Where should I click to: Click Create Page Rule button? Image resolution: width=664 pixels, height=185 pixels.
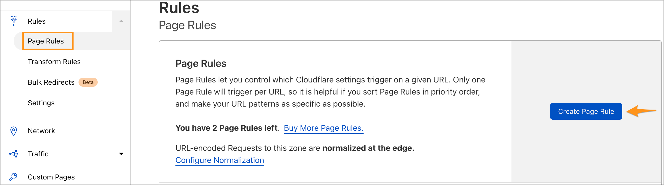tap(586, 111)
